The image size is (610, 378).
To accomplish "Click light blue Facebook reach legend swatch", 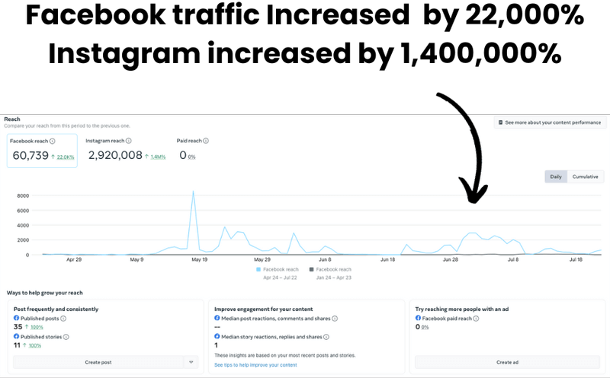I will 259,269.
